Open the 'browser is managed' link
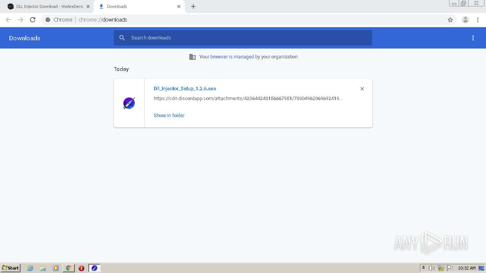The image size is (486, 273). pos(232,57)
